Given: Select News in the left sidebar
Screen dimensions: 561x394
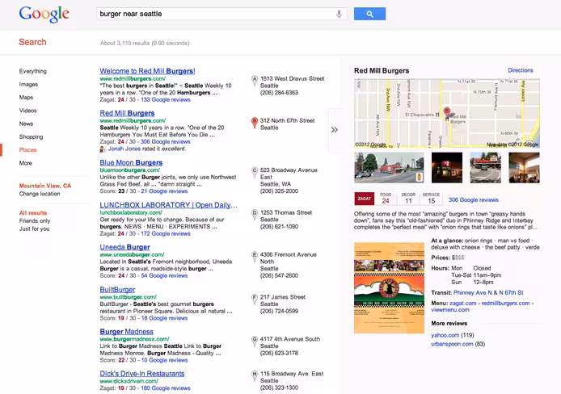Looking at the screenshot, I should (26, 124).
